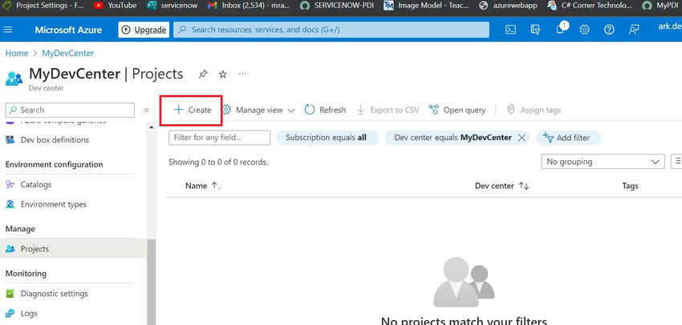682x325 pixels.
Task: Sort by the Name column arrows
Action: pos(217,186)
